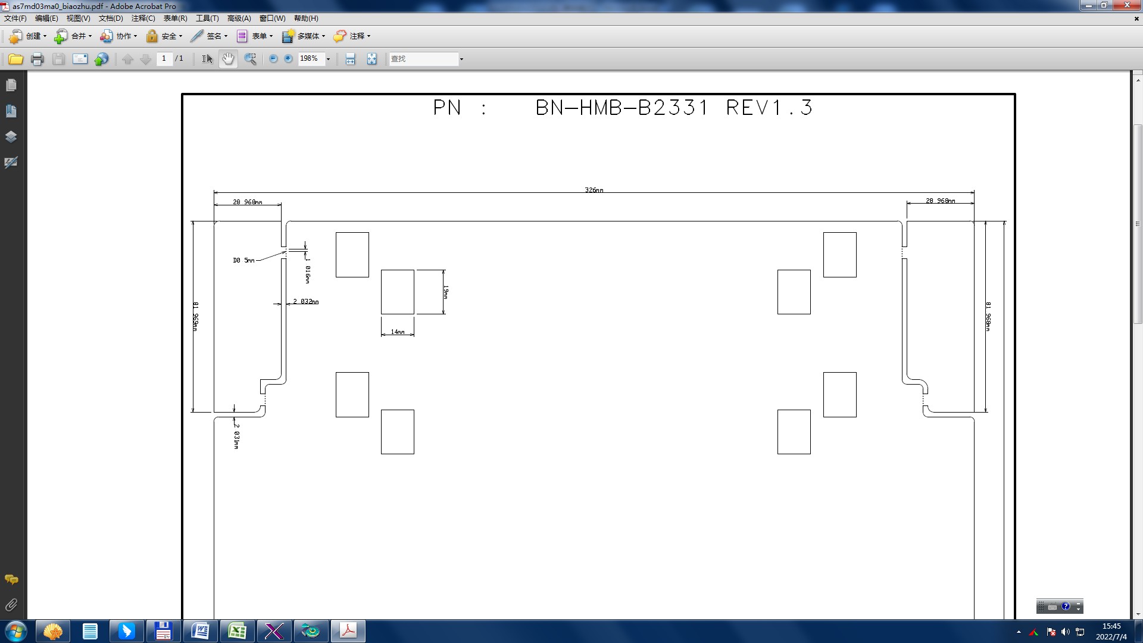Screen dimensions: 1143x643
Task: Click the zoom out minus button
Action: pyautogui.click(x=273, y=59)
